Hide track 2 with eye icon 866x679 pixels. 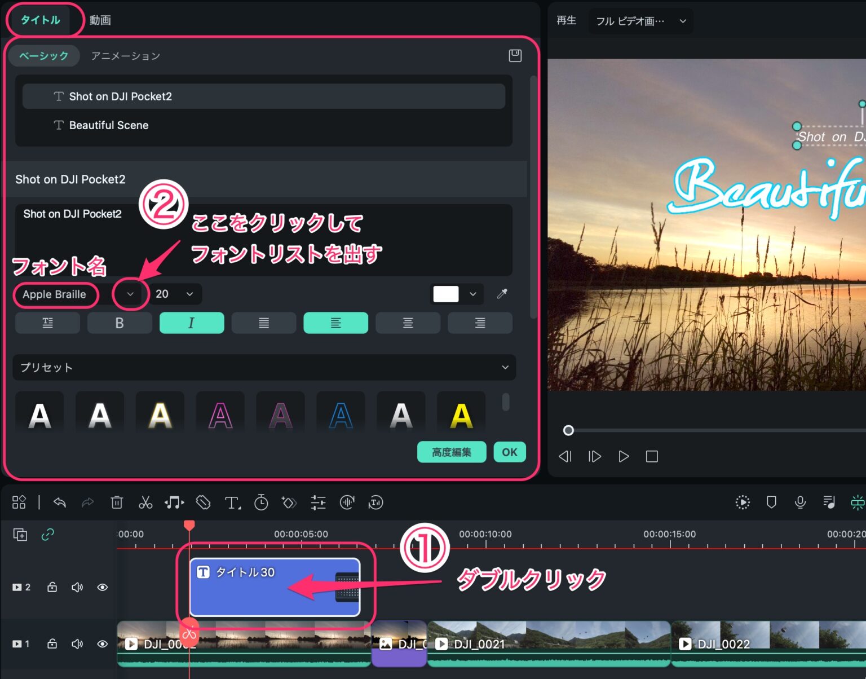[x=103, y=587]
